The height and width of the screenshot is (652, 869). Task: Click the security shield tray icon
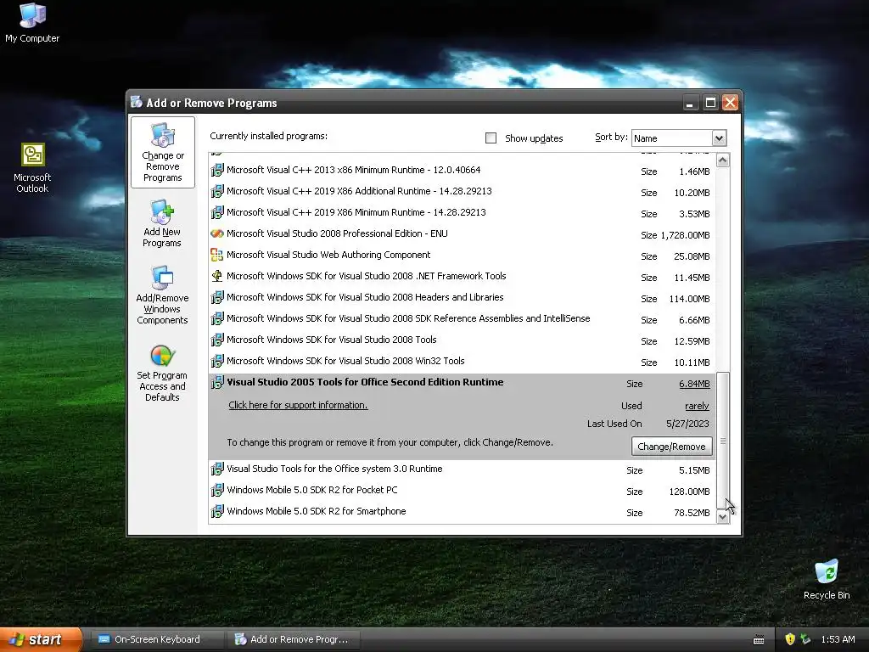click(x=790, y=639)
